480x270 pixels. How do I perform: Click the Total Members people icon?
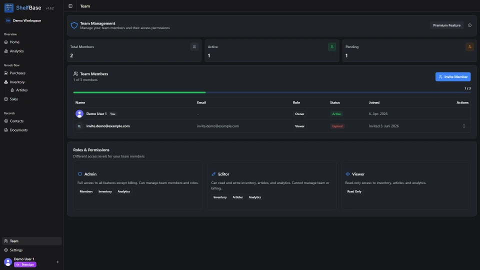pyautogui.click(x=194, y=47)
